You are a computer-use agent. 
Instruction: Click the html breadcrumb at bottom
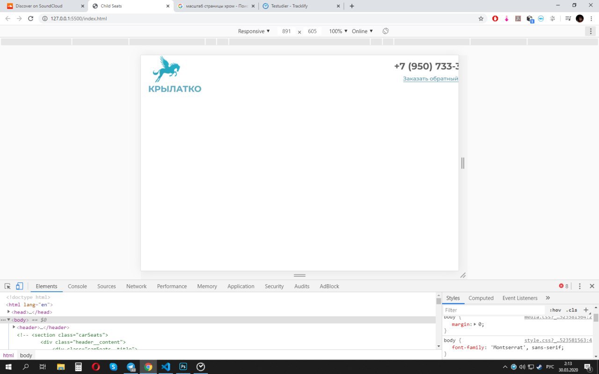(x=8, y=355)
